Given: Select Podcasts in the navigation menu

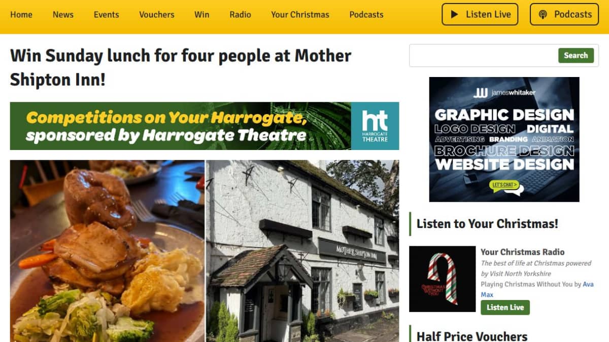Looking at the screenshot, I should pyautogui.click(x=366, y=15).
